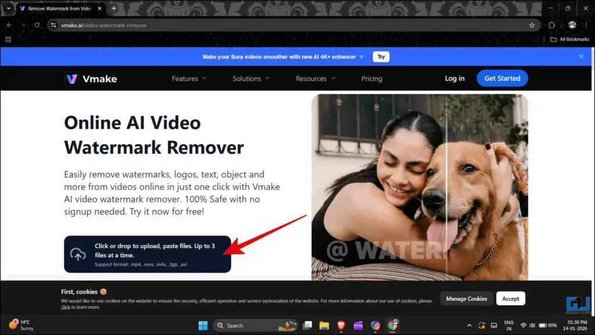Select the Pricing navigation item
The height and width of the screenshot is (335, 595).
371,78
